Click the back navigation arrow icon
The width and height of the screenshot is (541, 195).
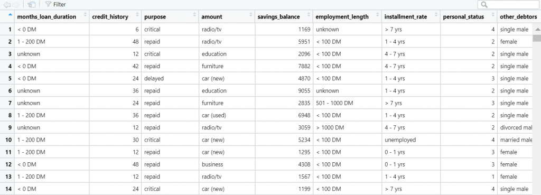pyautogui.click(x=7, y=4)
